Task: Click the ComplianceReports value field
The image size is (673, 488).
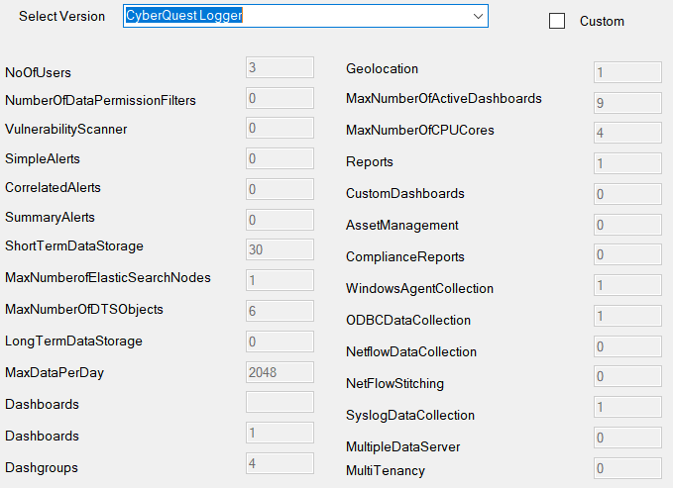Action: 627,254
